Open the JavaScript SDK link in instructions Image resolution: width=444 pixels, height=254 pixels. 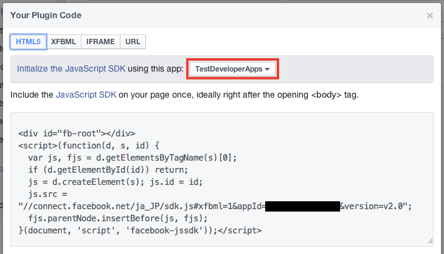click(86, 95)
